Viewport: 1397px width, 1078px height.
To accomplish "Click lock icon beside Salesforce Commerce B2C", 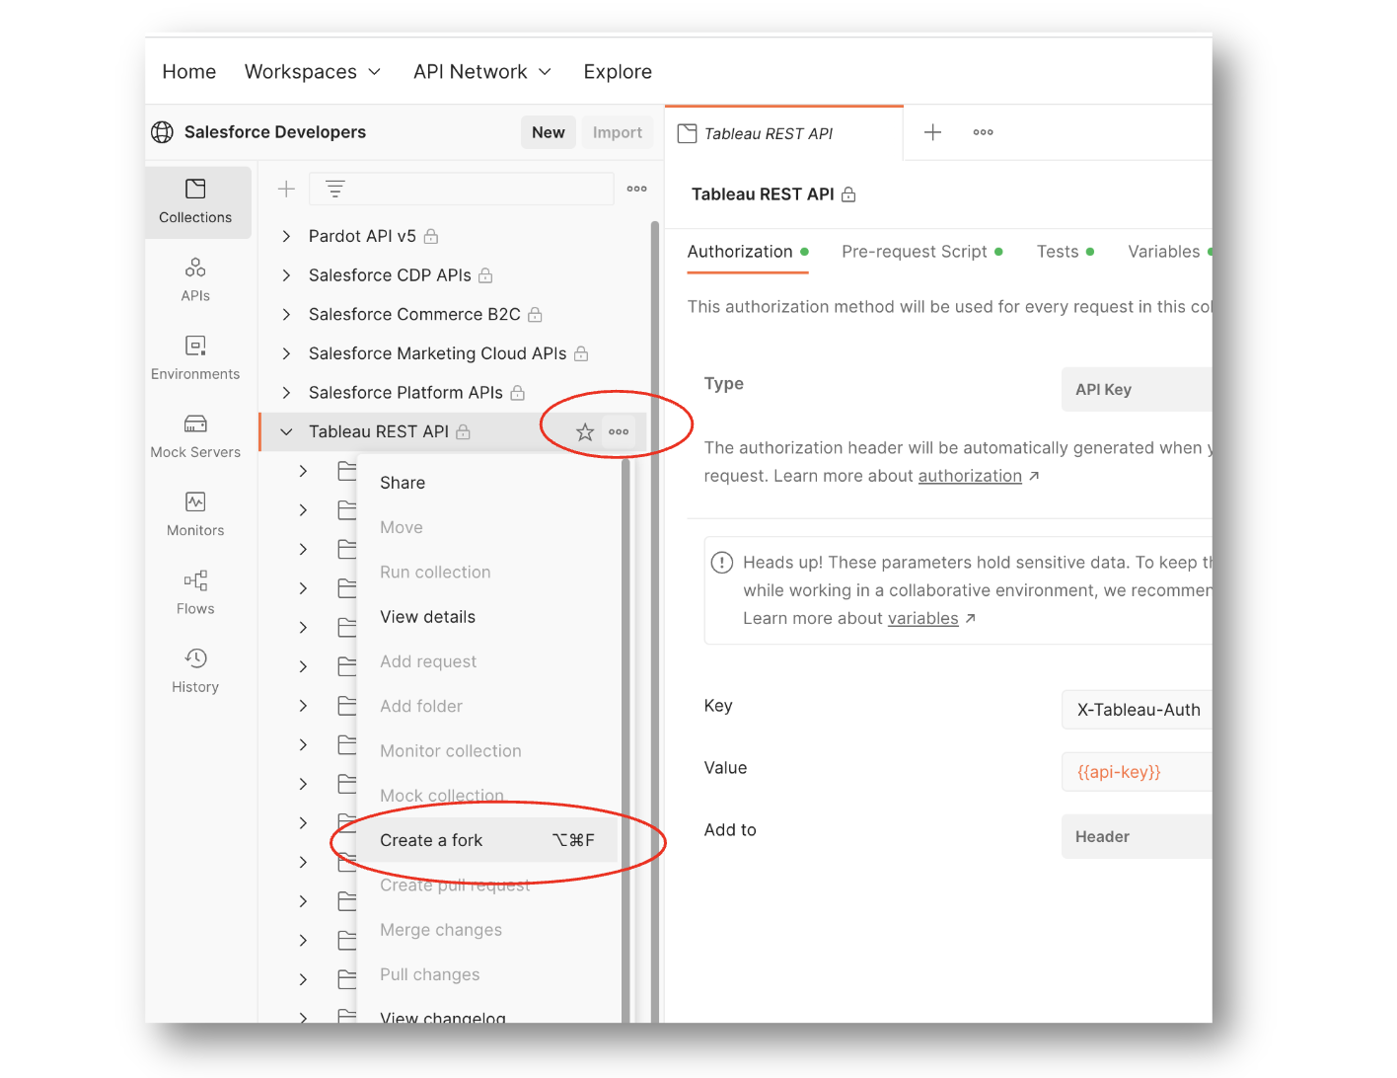I will coord(535,314).
